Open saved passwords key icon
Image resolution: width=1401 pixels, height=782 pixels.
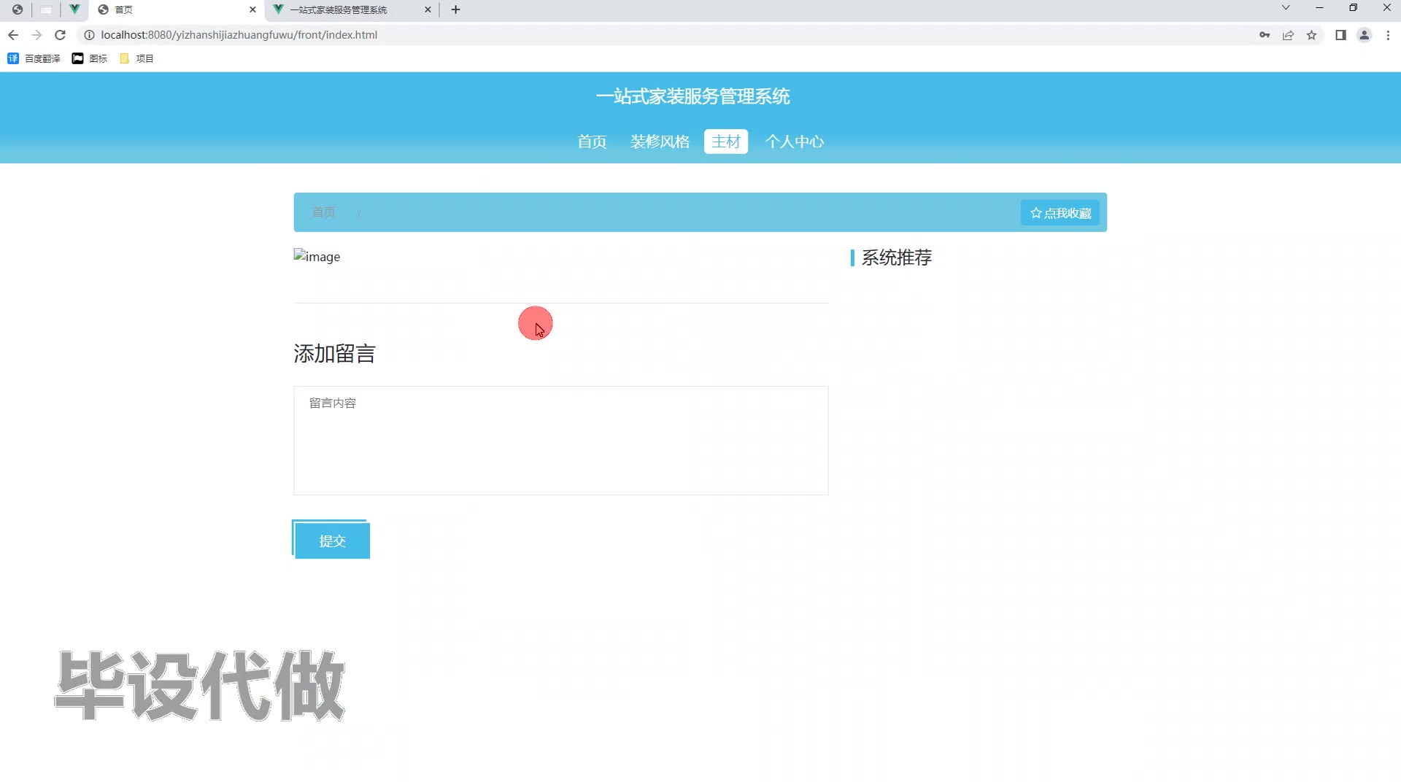click(1265, 35)
